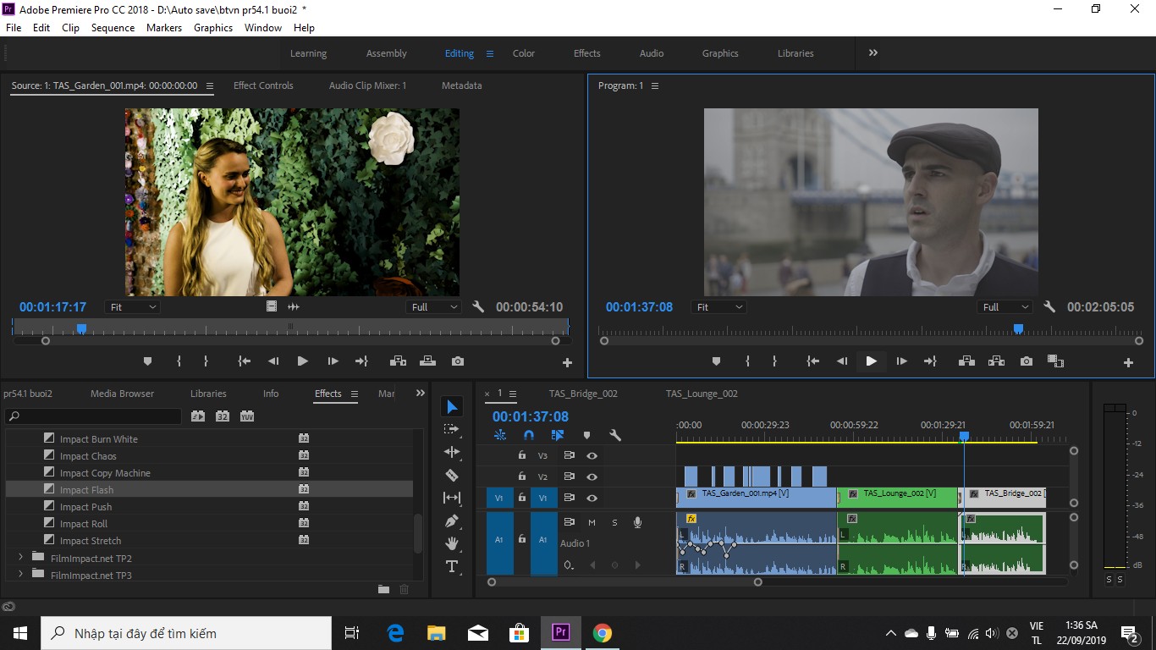Step forward one frame in Program monitor
Viewport: 1156px width, 650px height.
click(901, 361)
